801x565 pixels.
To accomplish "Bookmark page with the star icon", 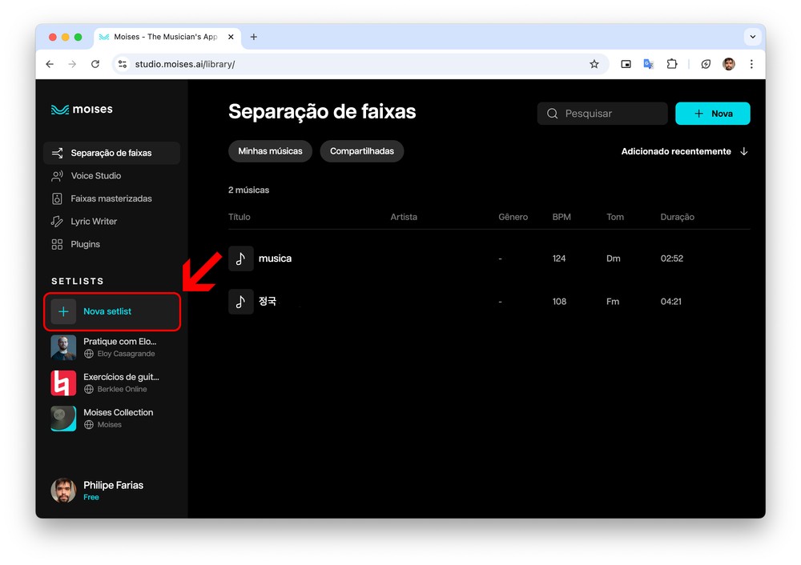I will [594, 64].
